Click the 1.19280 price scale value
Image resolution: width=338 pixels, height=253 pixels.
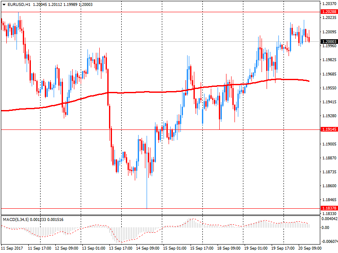pos(329,116)
